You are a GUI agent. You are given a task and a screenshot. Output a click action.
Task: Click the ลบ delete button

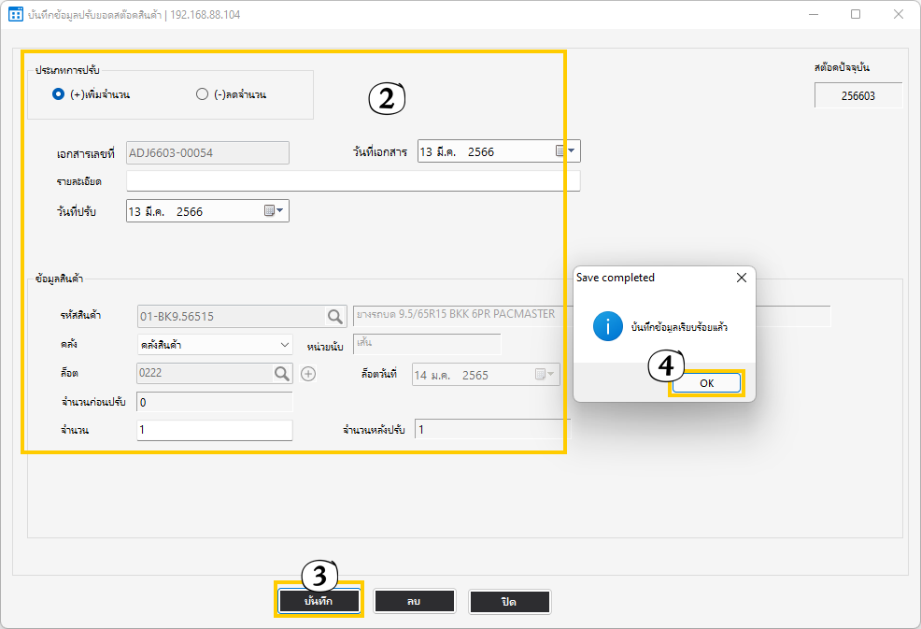(414, 601)
